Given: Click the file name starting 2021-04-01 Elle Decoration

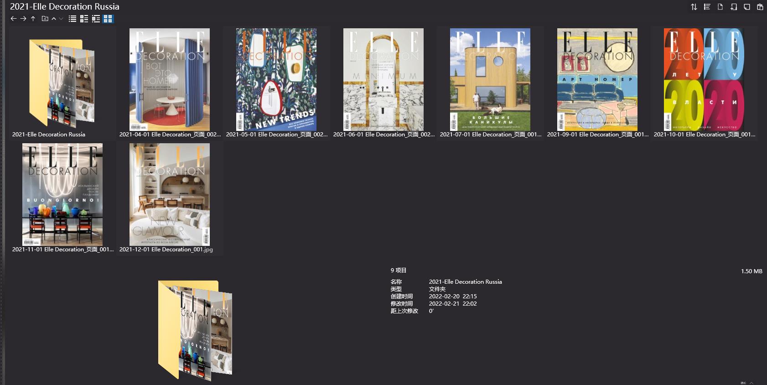Looking at the screenshot, I should tap(170, 135).
